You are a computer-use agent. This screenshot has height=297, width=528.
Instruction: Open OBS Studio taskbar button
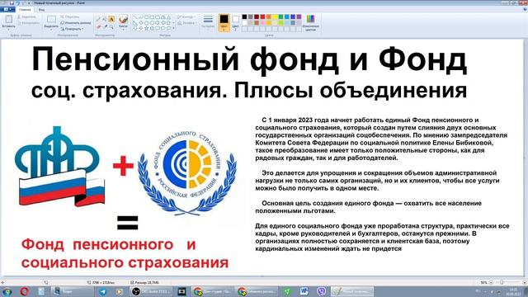point(152,291)
